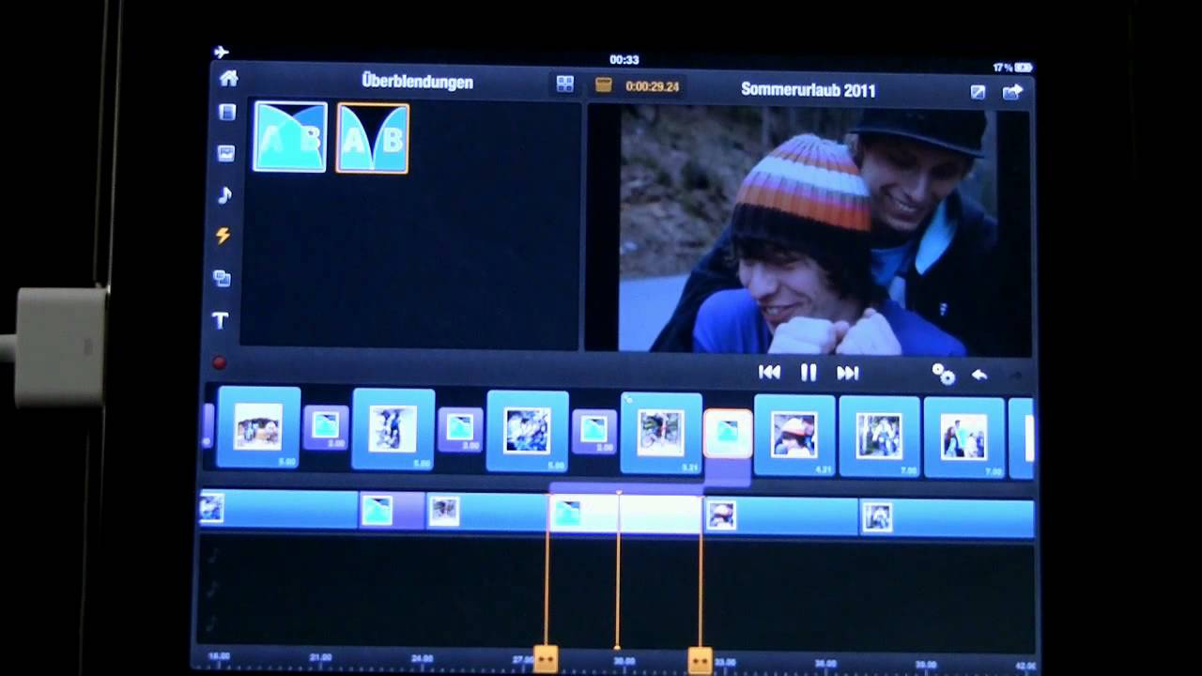The width and height of the screenshot is (1202, 676).
Task: Open the T titles library
Action: pyautogui.click(x=220, y=321)
